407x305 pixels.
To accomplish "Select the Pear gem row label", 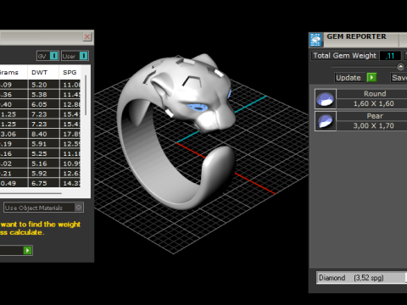I will [x=375, y=116].
